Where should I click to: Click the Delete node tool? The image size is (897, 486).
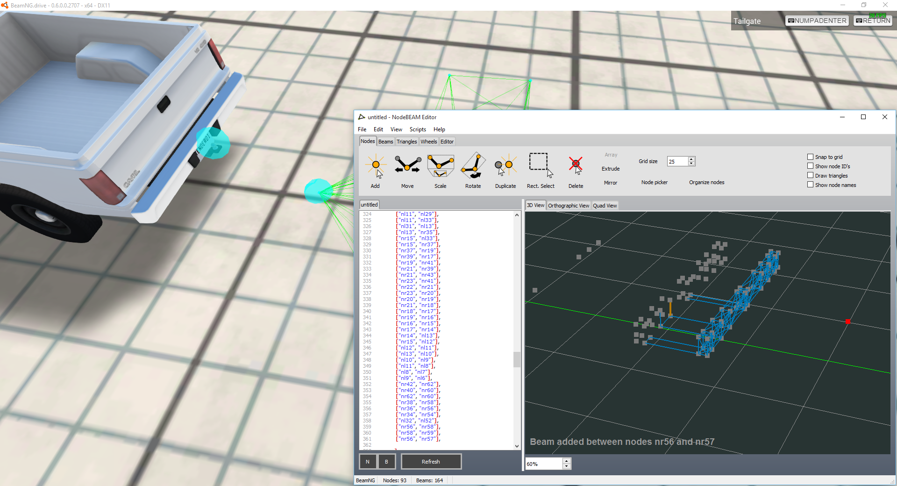576,170
